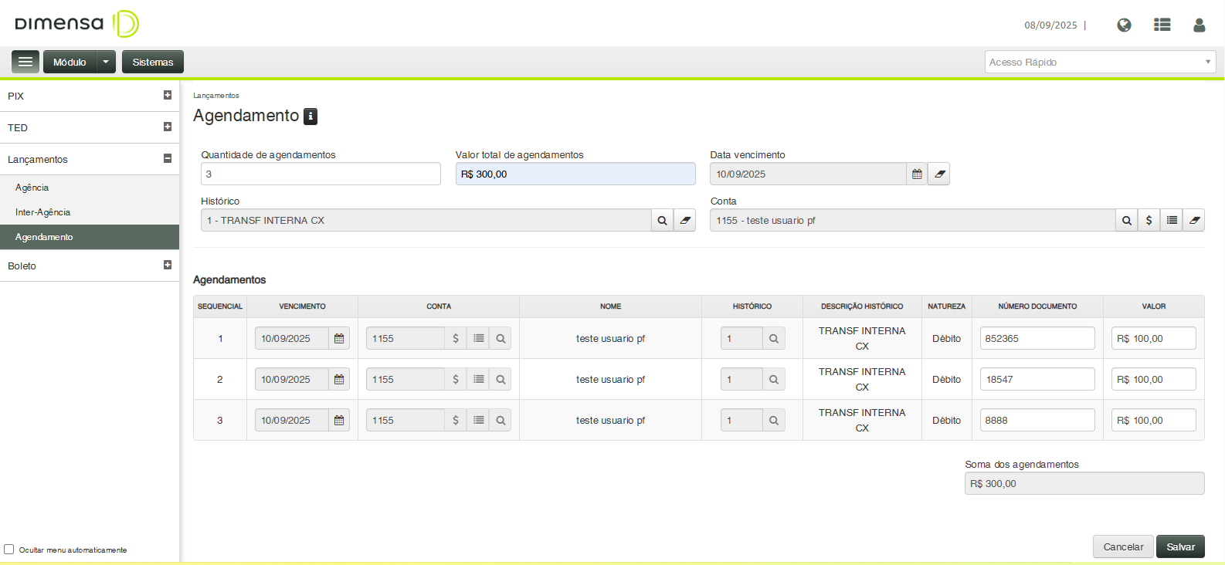Click the dollar icon in Conta field

click(x=1149, y=221)
